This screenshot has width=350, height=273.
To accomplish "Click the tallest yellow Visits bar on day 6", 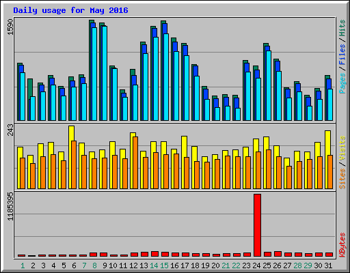I will click(x=71, y=157).
